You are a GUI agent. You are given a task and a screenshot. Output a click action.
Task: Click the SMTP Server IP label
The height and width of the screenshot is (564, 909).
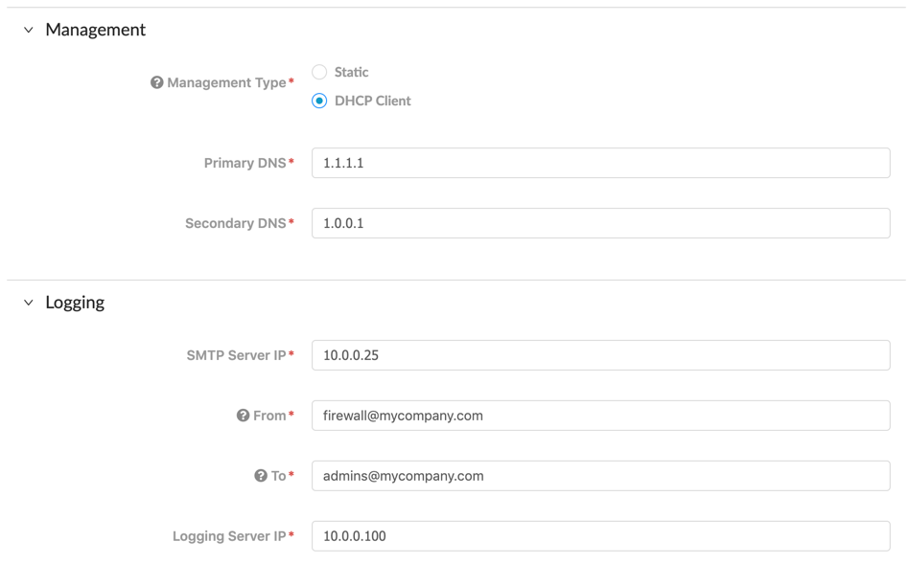[237, 354]
